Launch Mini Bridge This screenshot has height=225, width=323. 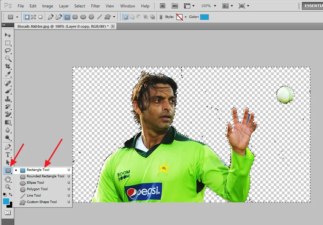tap(175, 6)
